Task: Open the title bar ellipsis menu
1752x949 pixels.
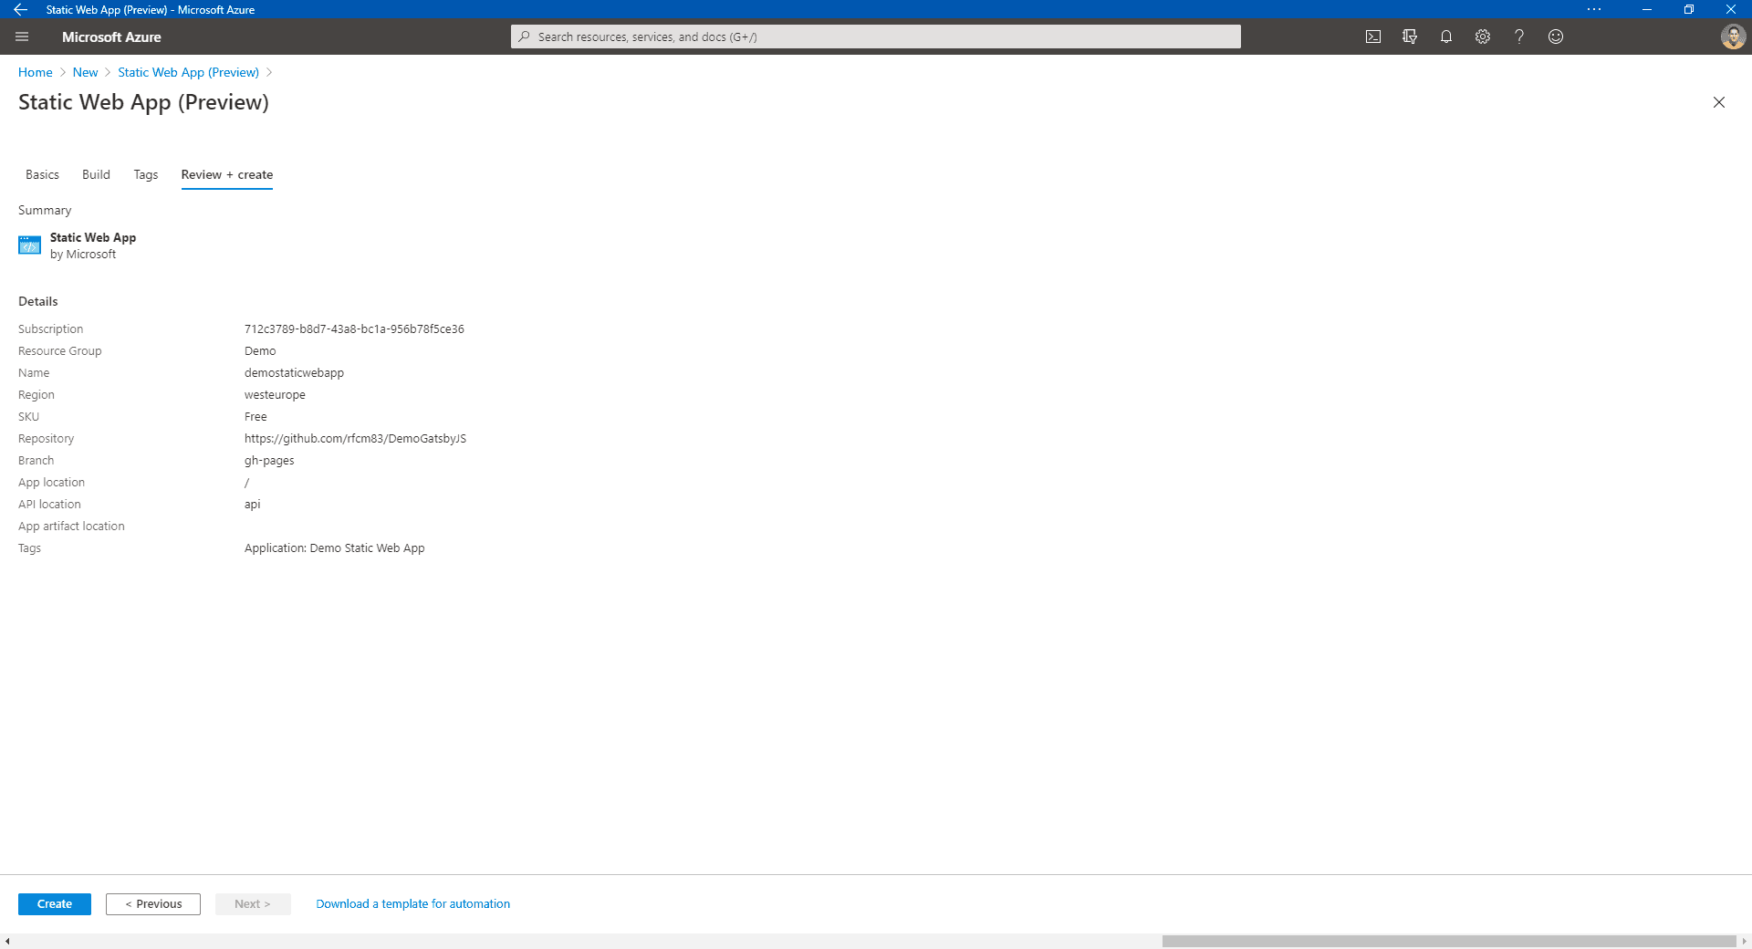Action: (x=1594, y=9)
